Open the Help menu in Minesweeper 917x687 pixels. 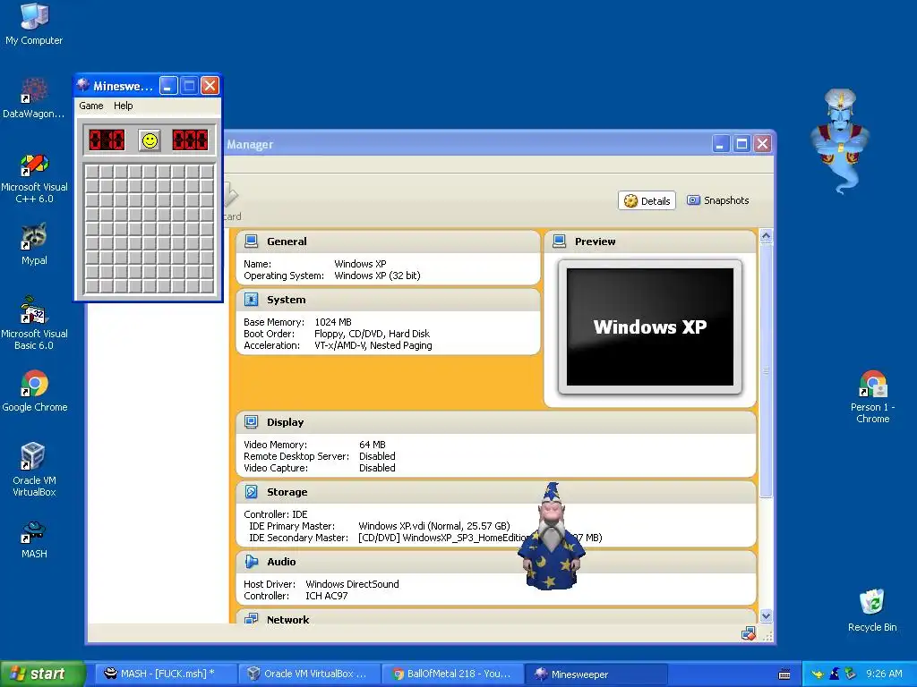tap(124, 106)
